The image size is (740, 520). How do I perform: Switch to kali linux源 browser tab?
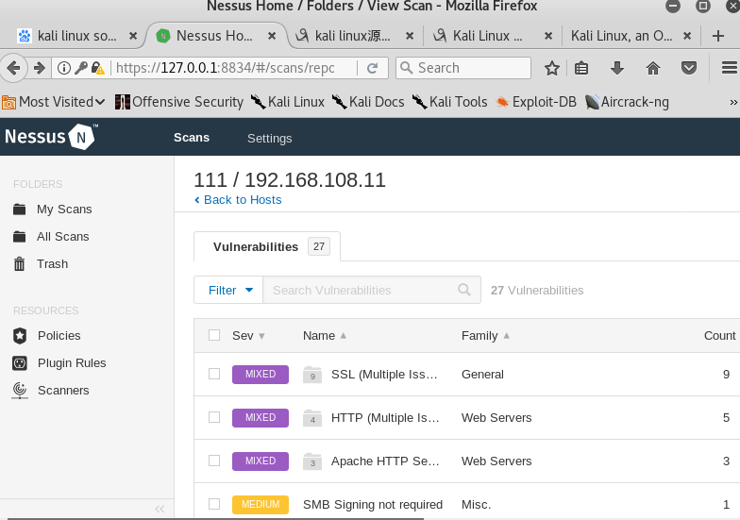coord(353,36)
